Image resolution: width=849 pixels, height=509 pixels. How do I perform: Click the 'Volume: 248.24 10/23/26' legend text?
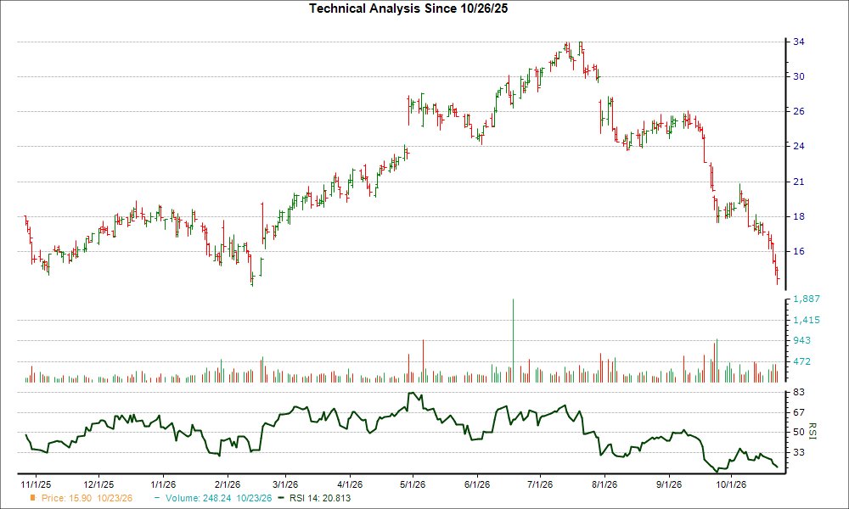(219, 498)
